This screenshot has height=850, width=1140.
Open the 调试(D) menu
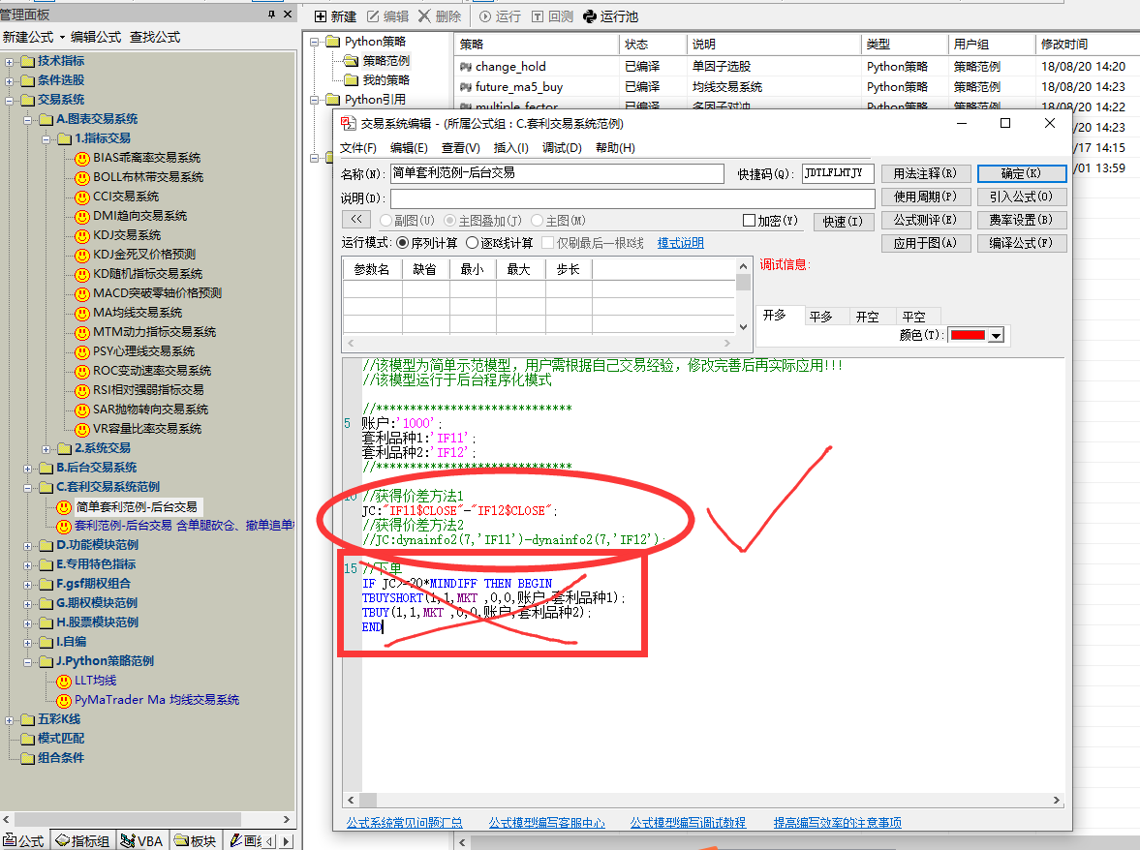coord(562,148)
